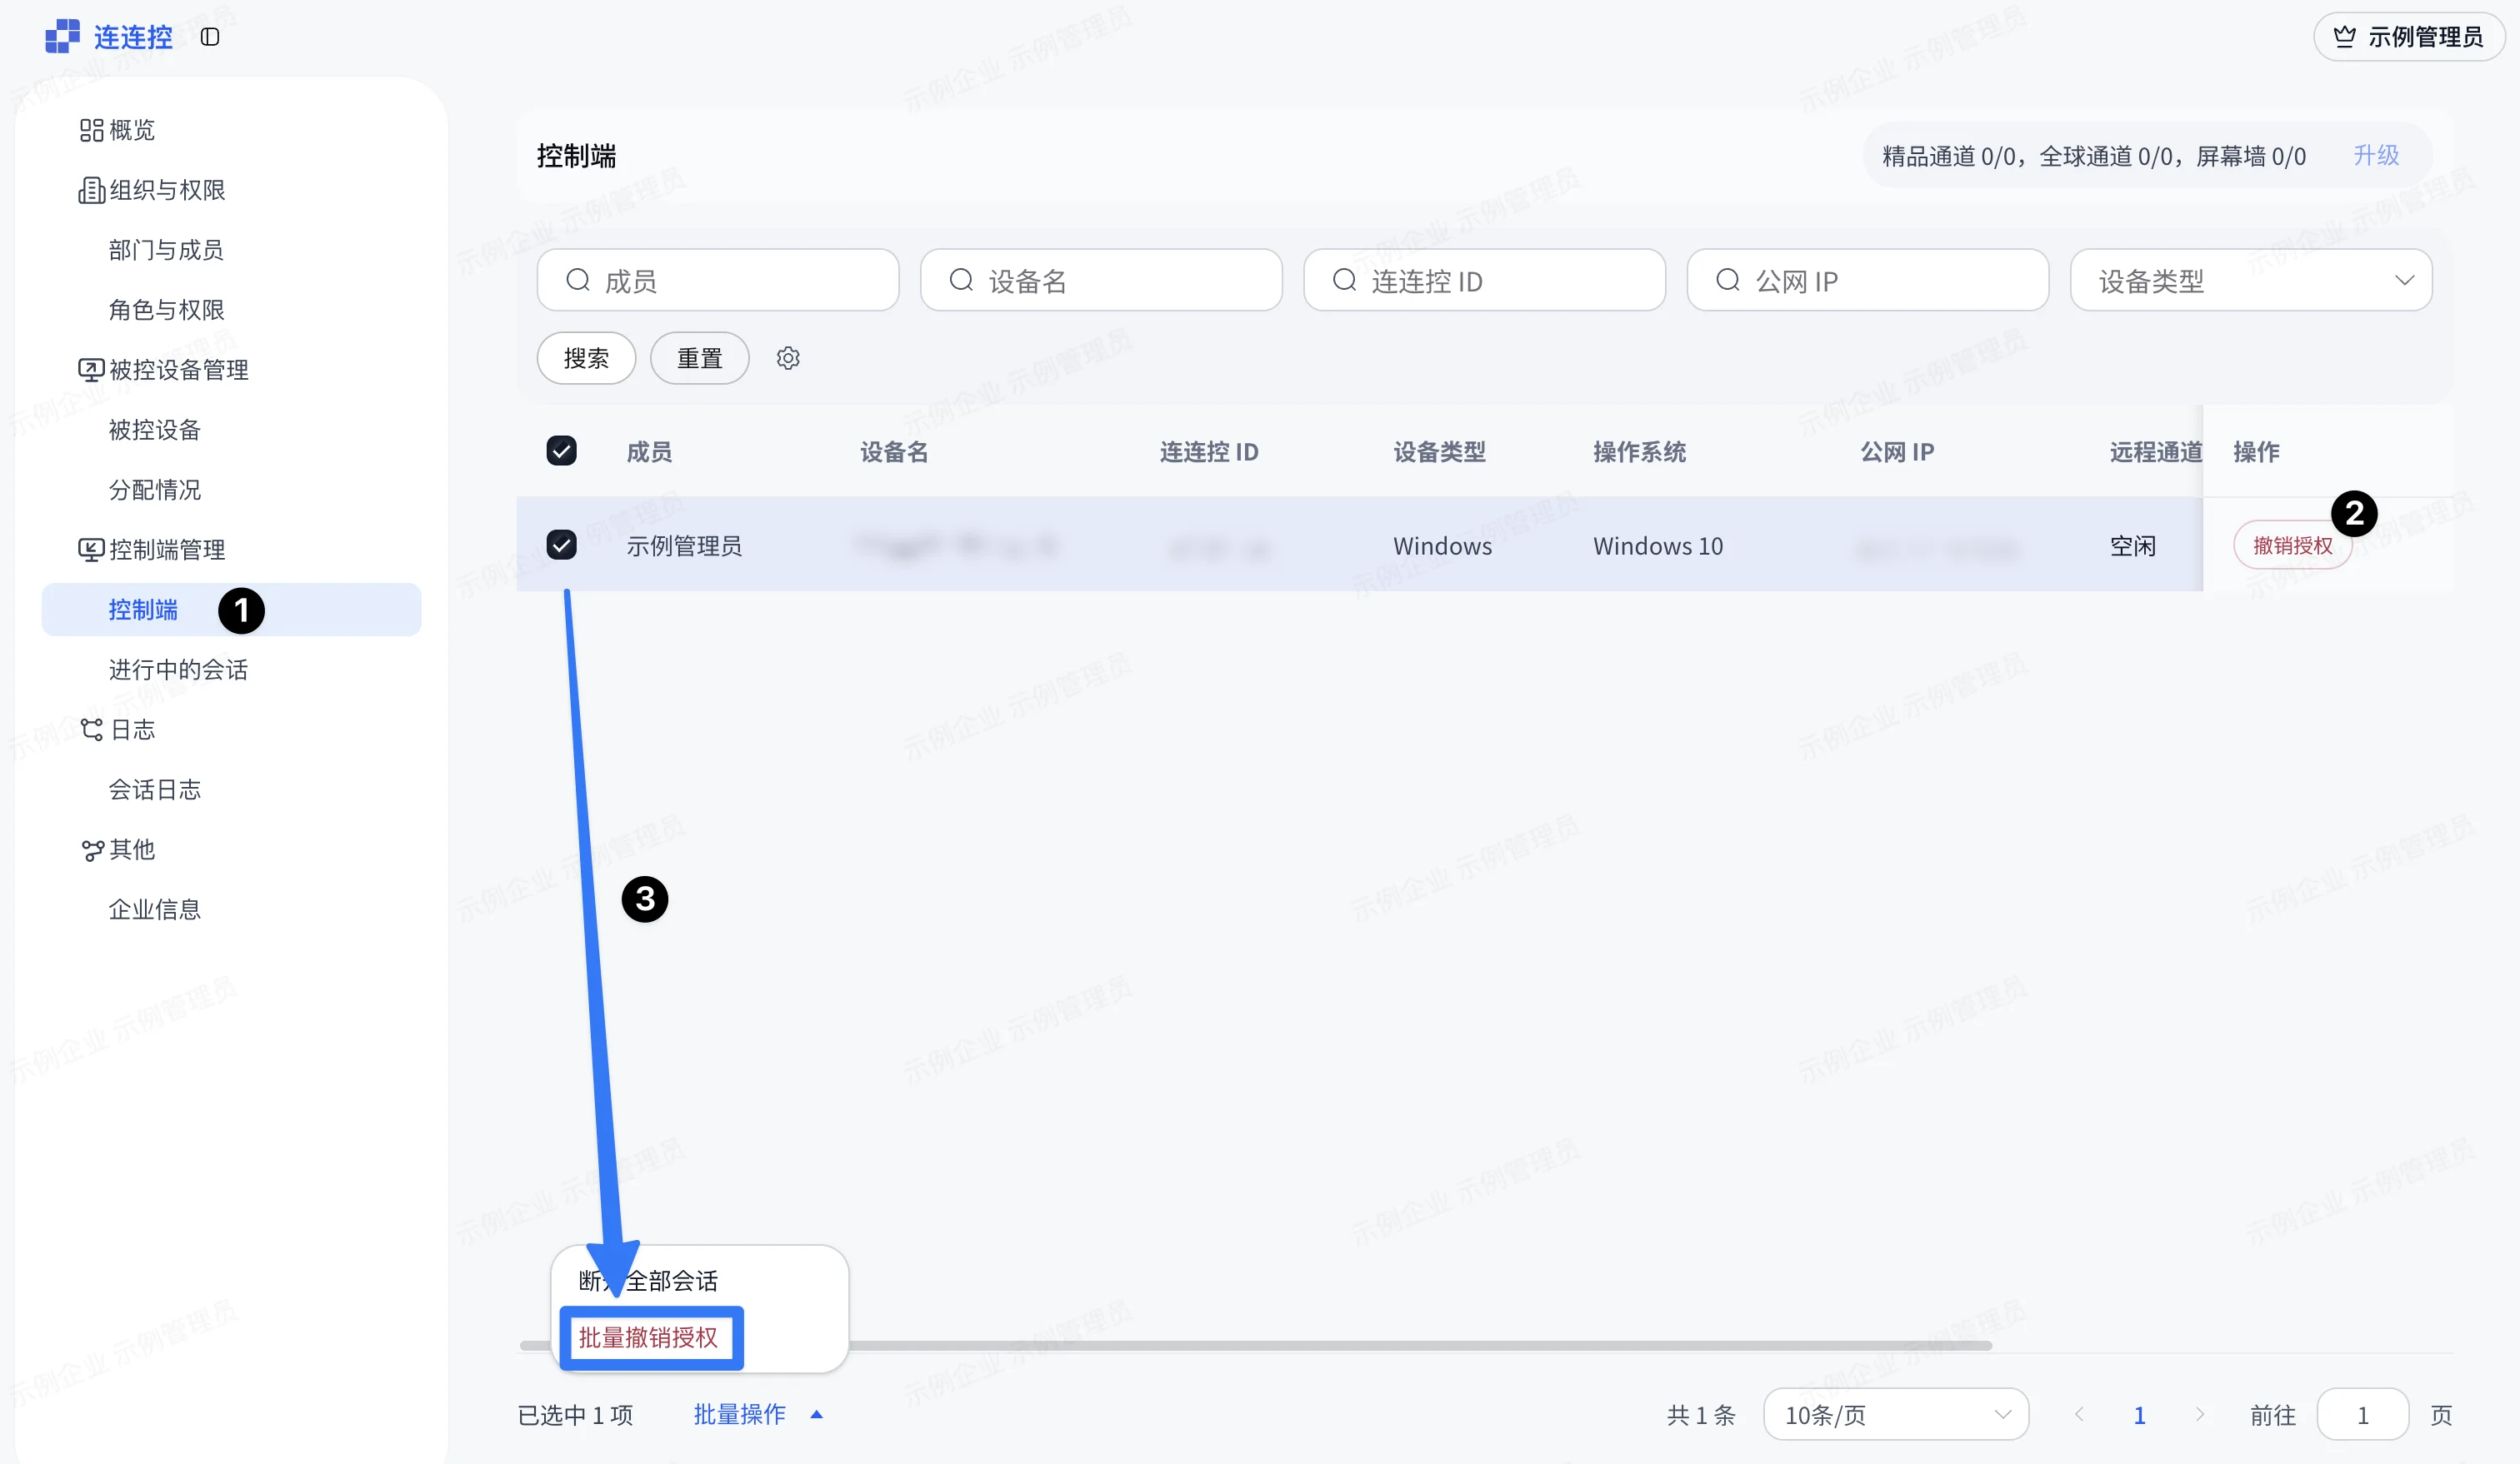Viewport: 2520px width, 1464px height.
Task: Toggle the 批量操作 dropdown
Action: tap(758, 1414)
